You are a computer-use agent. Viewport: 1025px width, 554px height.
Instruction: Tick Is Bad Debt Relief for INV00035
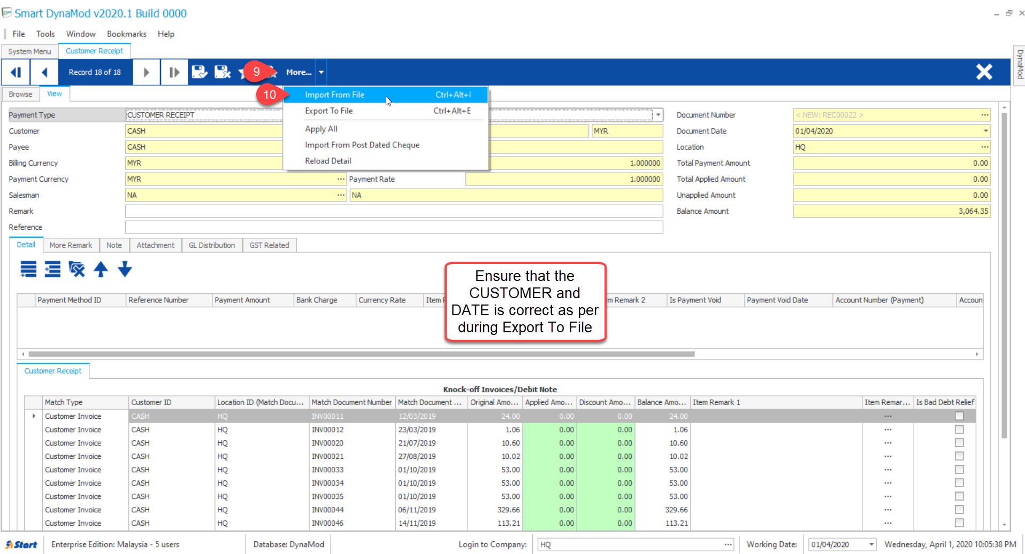point(959,496)
